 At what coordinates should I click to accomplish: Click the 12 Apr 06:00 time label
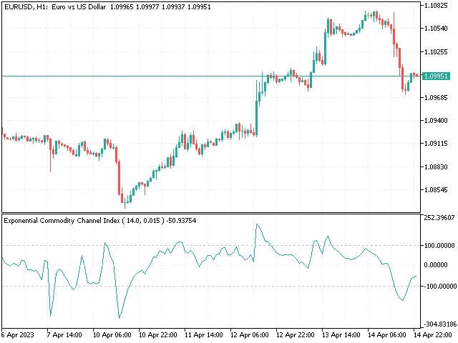click(x=248, y=334)
